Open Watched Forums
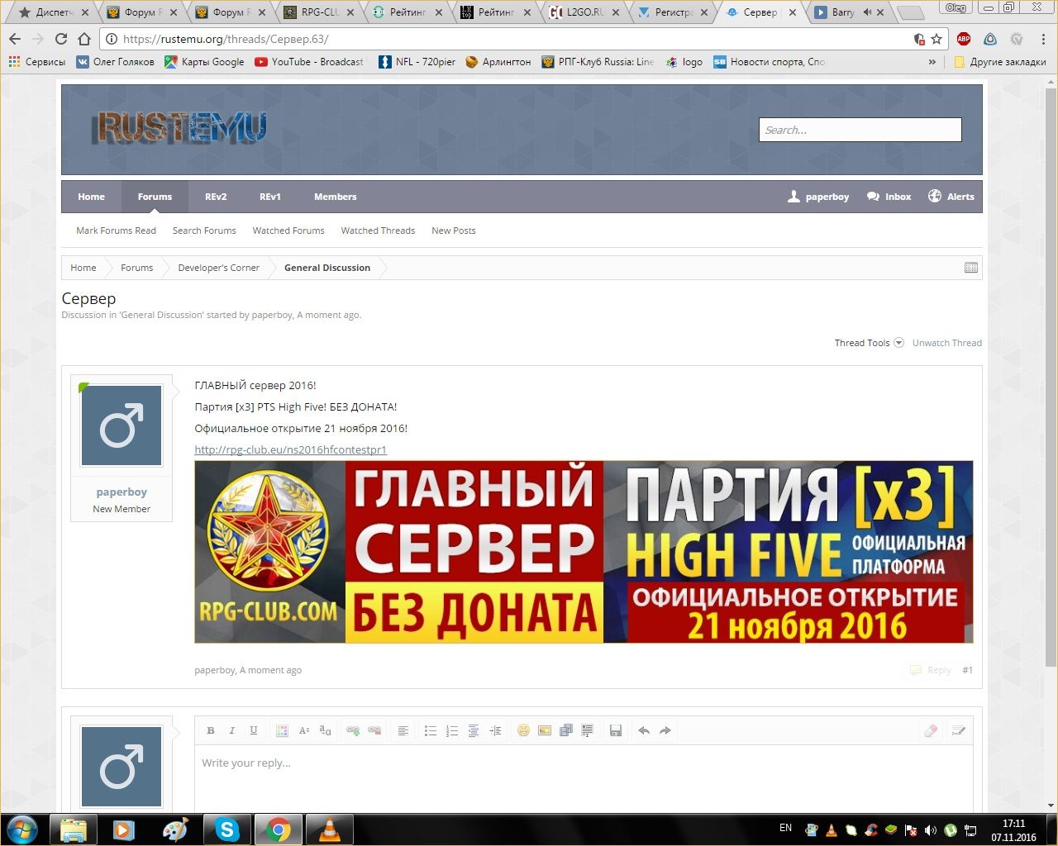 (x=288, y=231)
